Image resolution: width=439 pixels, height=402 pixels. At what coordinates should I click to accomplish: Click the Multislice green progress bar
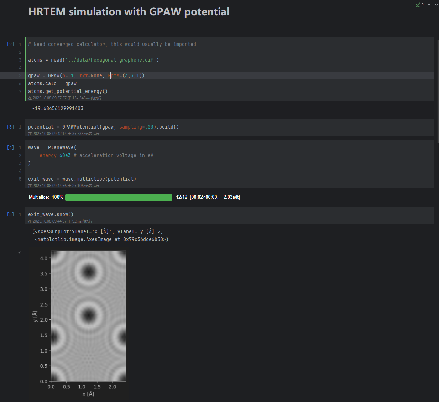pyautogui.click(x=119, y=197)
